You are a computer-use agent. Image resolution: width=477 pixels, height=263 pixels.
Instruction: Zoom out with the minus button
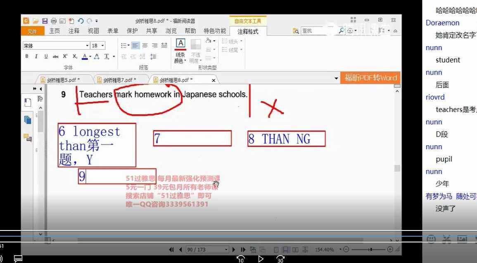tap(346, 249)
